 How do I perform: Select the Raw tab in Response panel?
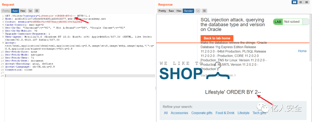coord(171,11)
